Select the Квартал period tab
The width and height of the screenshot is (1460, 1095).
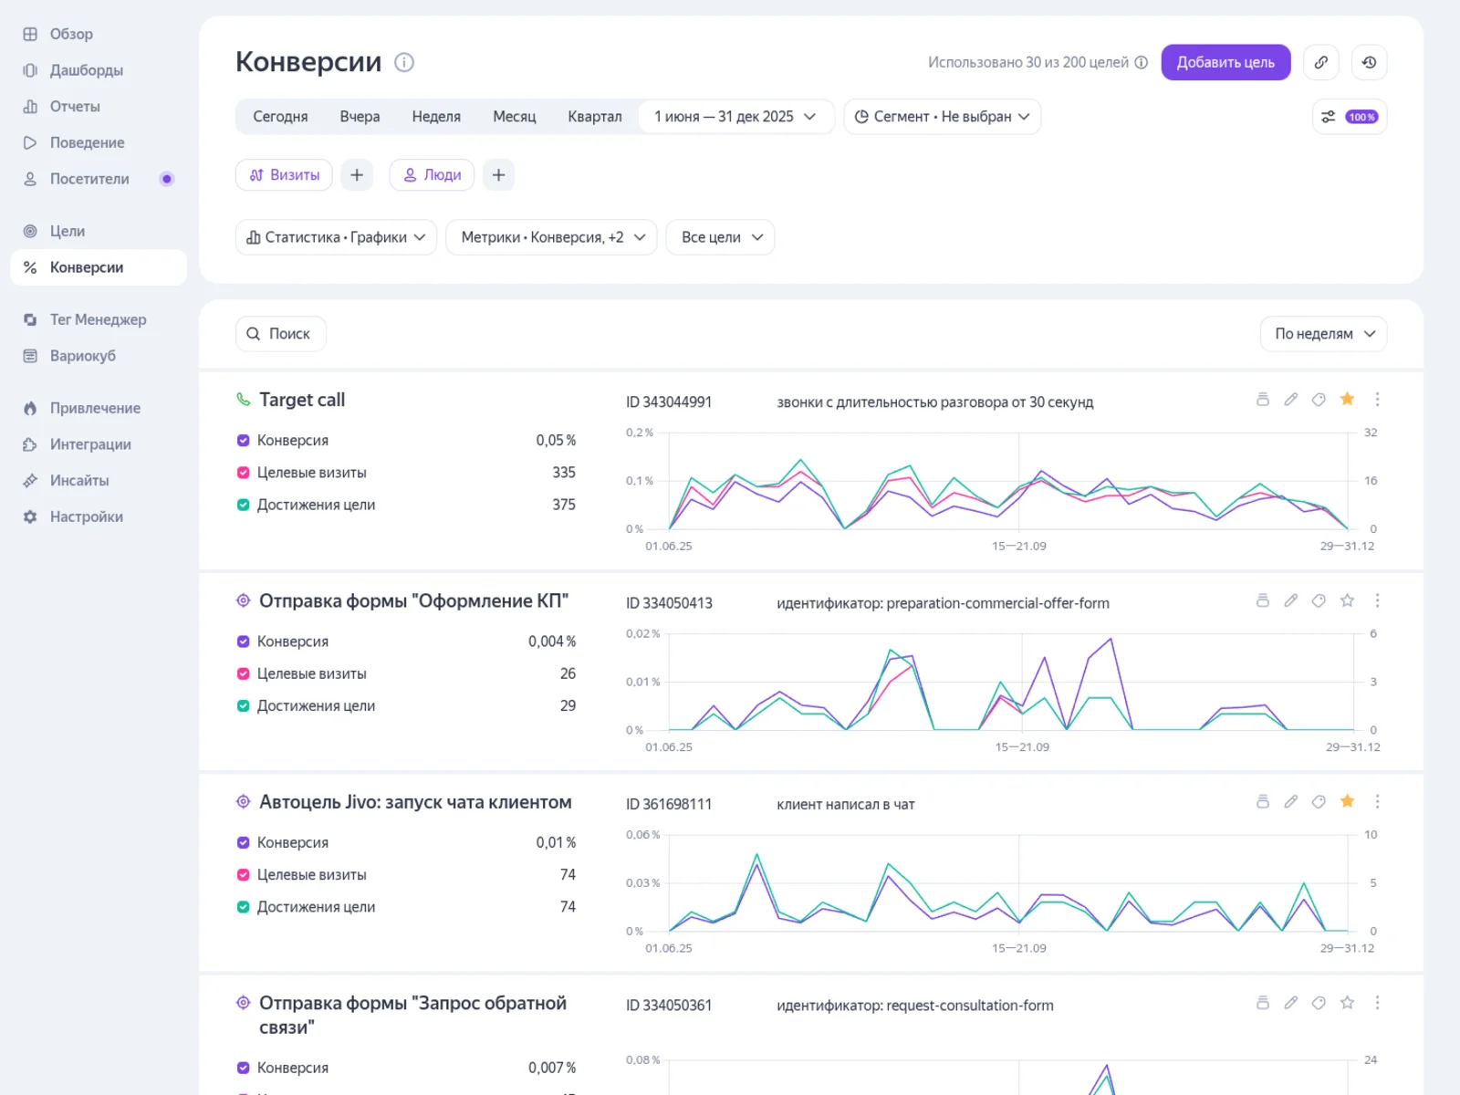click(595, 117)
